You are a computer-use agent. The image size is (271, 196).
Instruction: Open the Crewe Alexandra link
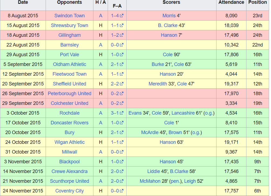coord(69,171)
